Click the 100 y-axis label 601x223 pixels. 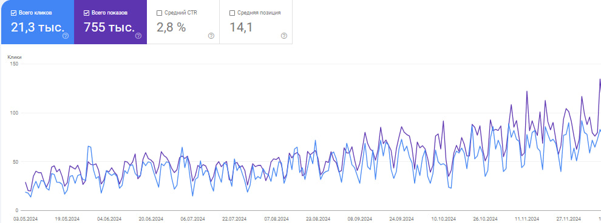15,113
